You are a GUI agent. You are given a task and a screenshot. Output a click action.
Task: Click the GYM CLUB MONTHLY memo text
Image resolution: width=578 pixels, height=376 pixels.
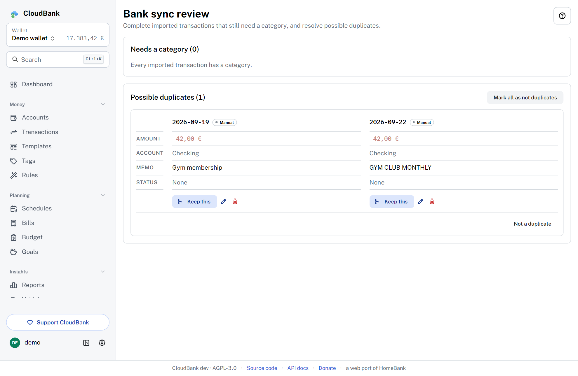400,168
